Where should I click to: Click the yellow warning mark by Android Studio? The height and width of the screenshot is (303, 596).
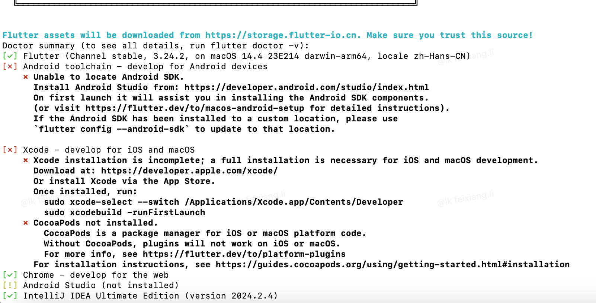pos(10,286)
